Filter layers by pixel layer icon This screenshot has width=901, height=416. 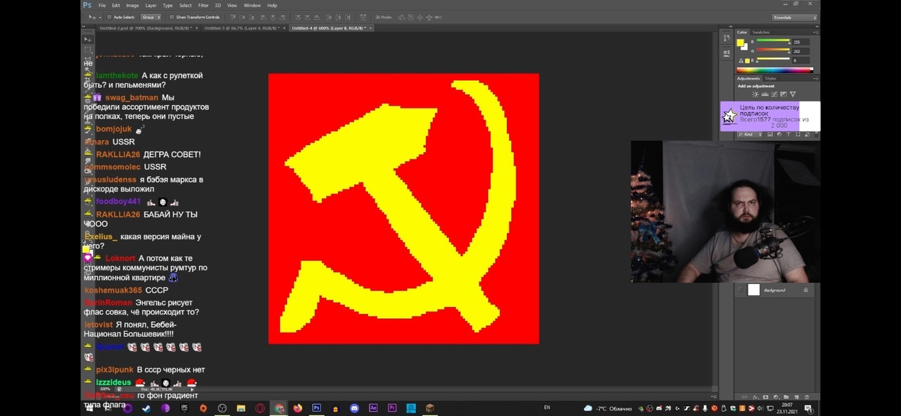pyautogui.click(x=770, y=134)
